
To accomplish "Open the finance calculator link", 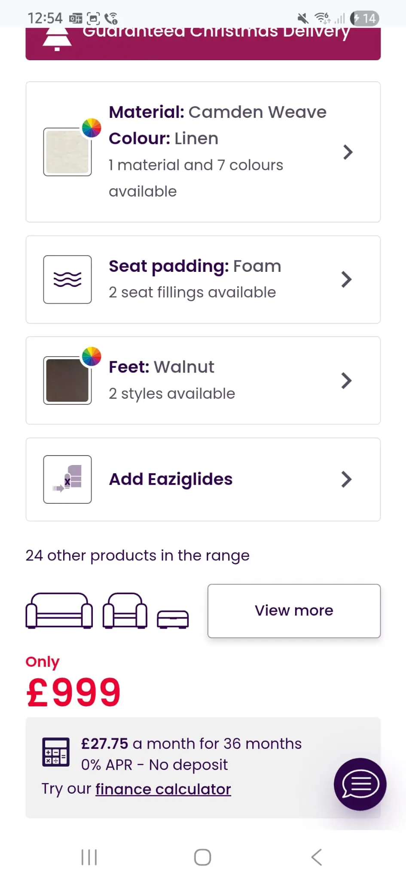I will point(163,789).
